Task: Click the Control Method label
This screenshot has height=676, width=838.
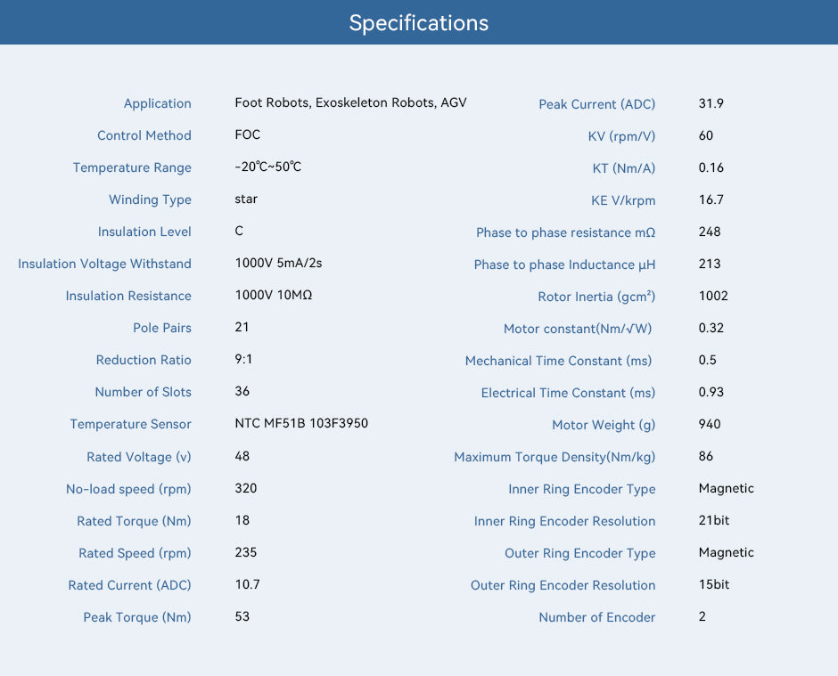Action: point(144,135)
